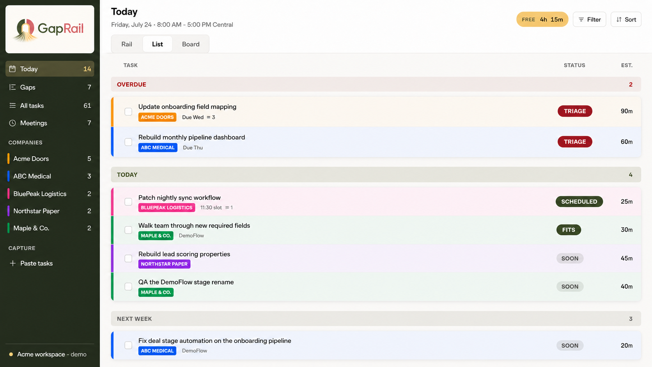This screenshot has width=652, height=367.
Task: Collapse the TODAY section header
Action: [x=376, y=175]
